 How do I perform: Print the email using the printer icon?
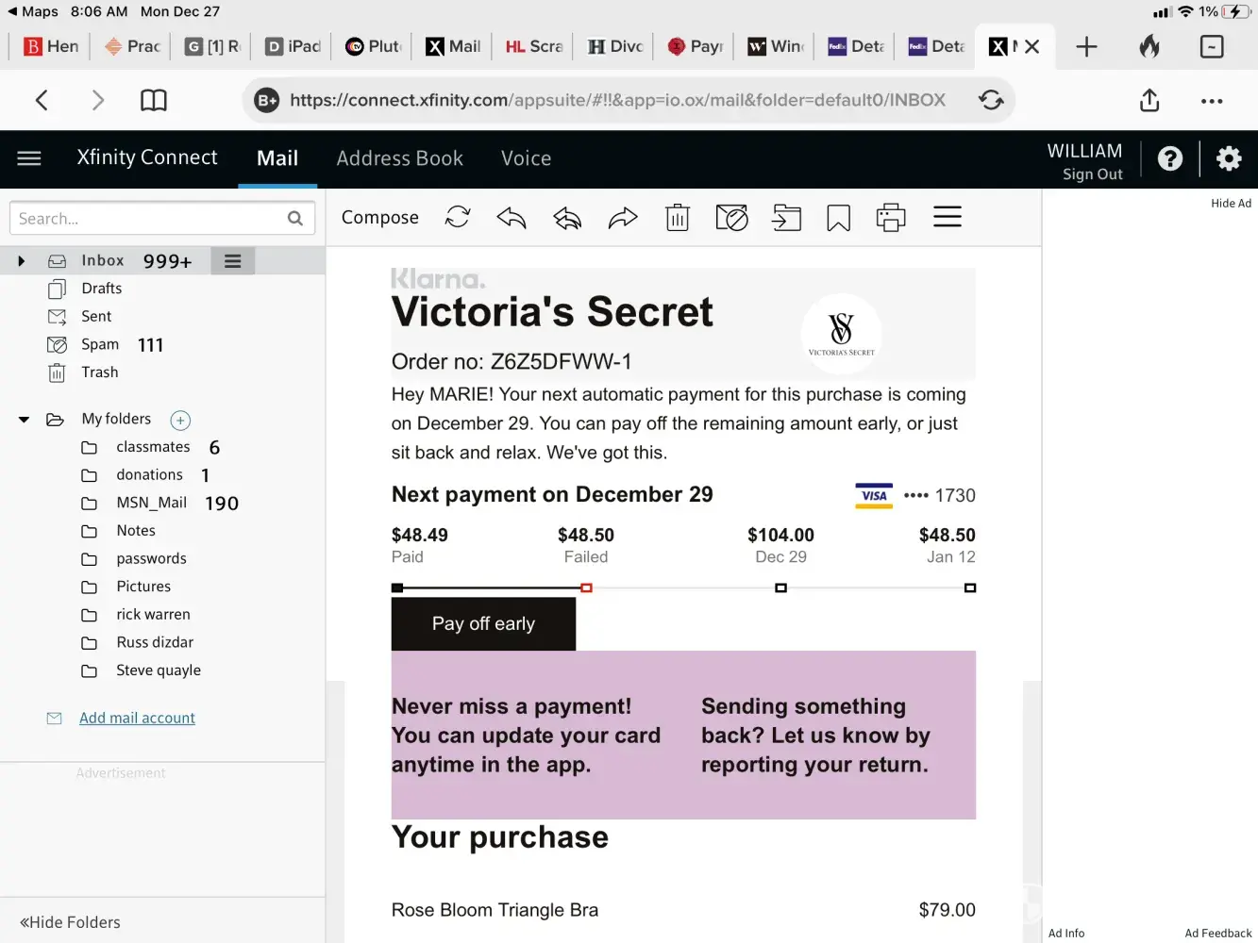(890, 219)
